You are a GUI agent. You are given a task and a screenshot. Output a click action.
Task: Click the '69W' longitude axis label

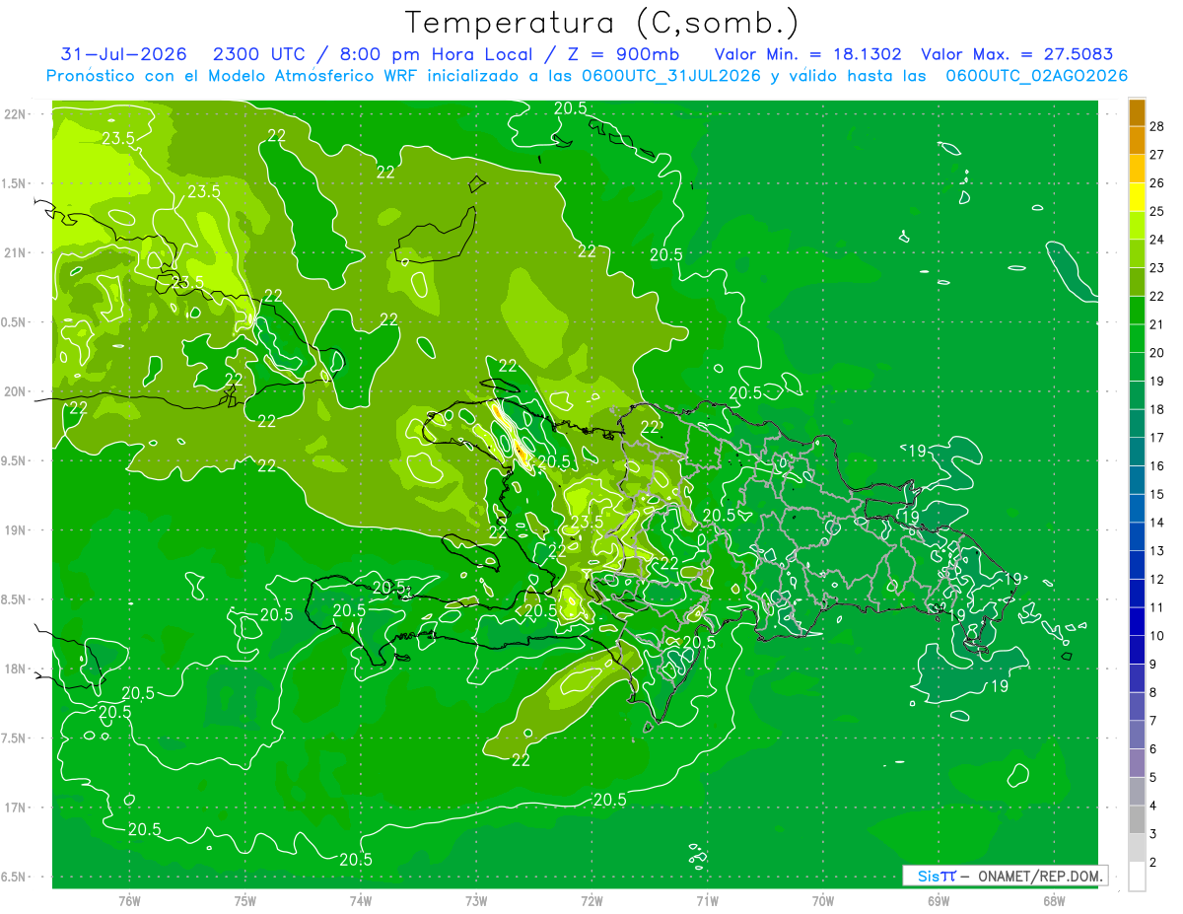939,901
